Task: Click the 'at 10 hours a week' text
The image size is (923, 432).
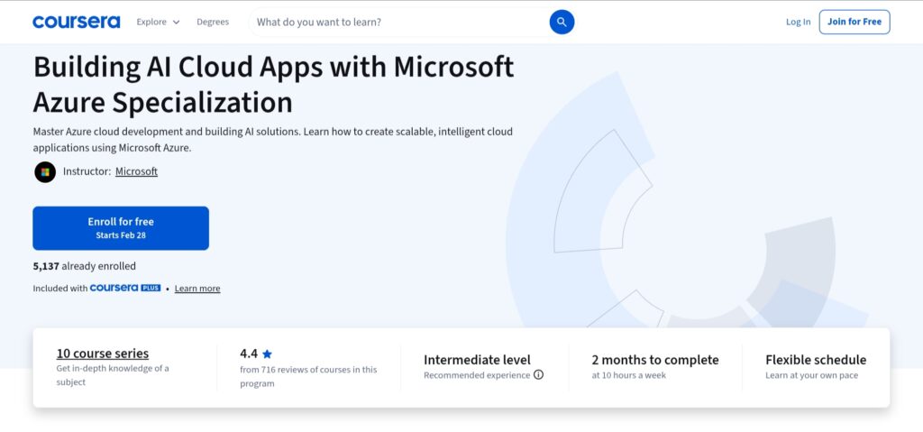Action: [x=628, y=375]
